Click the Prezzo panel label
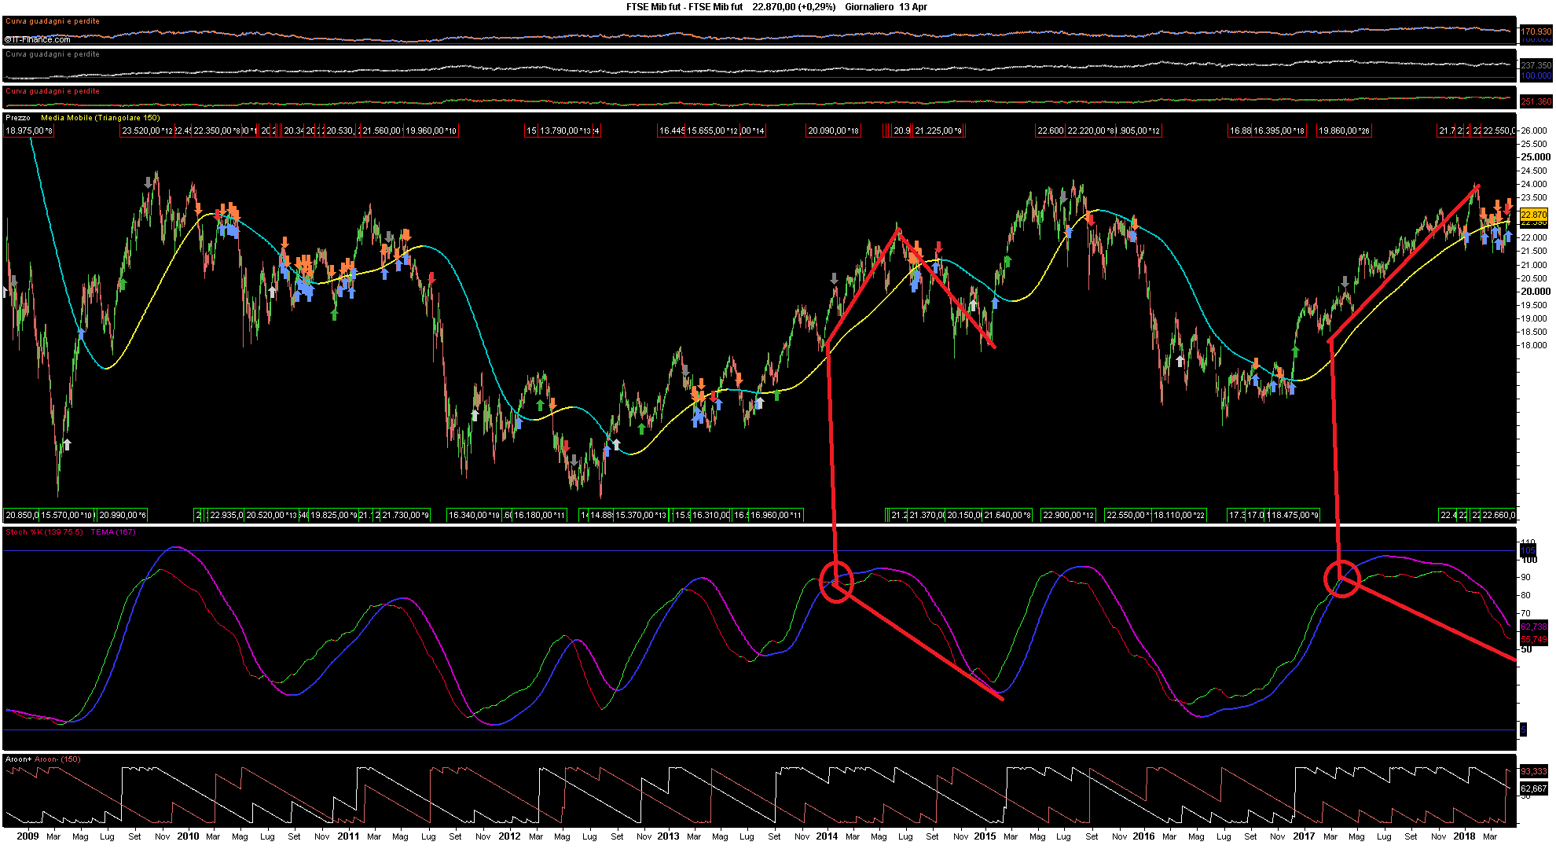Viewport: 1556px width, 849px height. tap(18, 118)
